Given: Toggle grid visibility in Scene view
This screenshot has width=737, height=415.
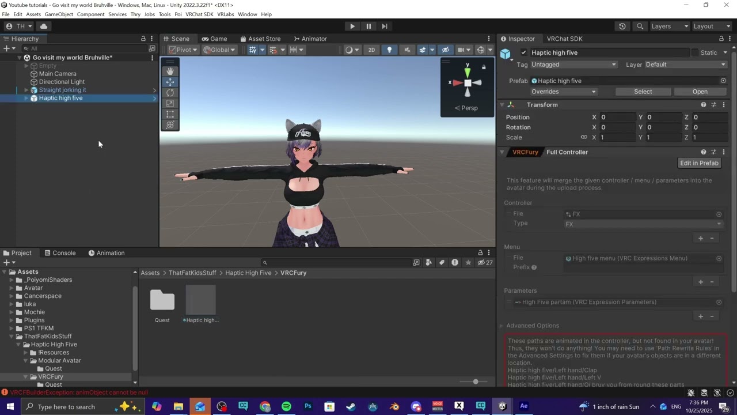Looking at the screenshot, I should click(x=252, y=50).
